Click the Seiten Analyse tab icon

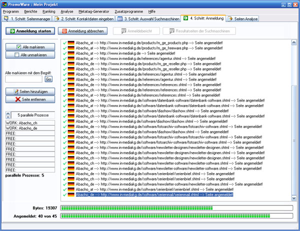pos(230,19)
